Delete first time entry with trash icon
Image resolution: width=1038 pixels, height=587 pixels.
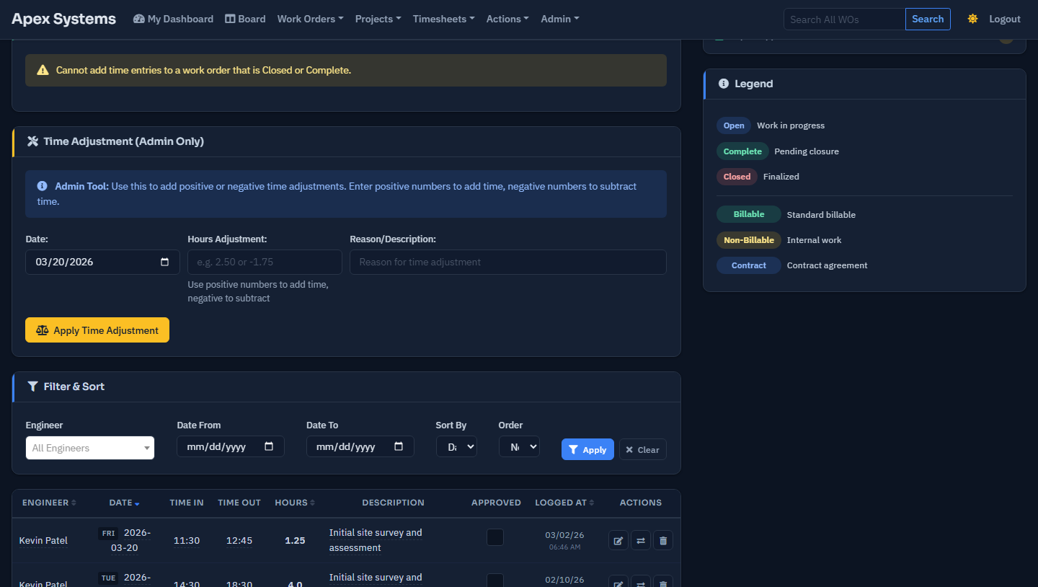(662, 540)
